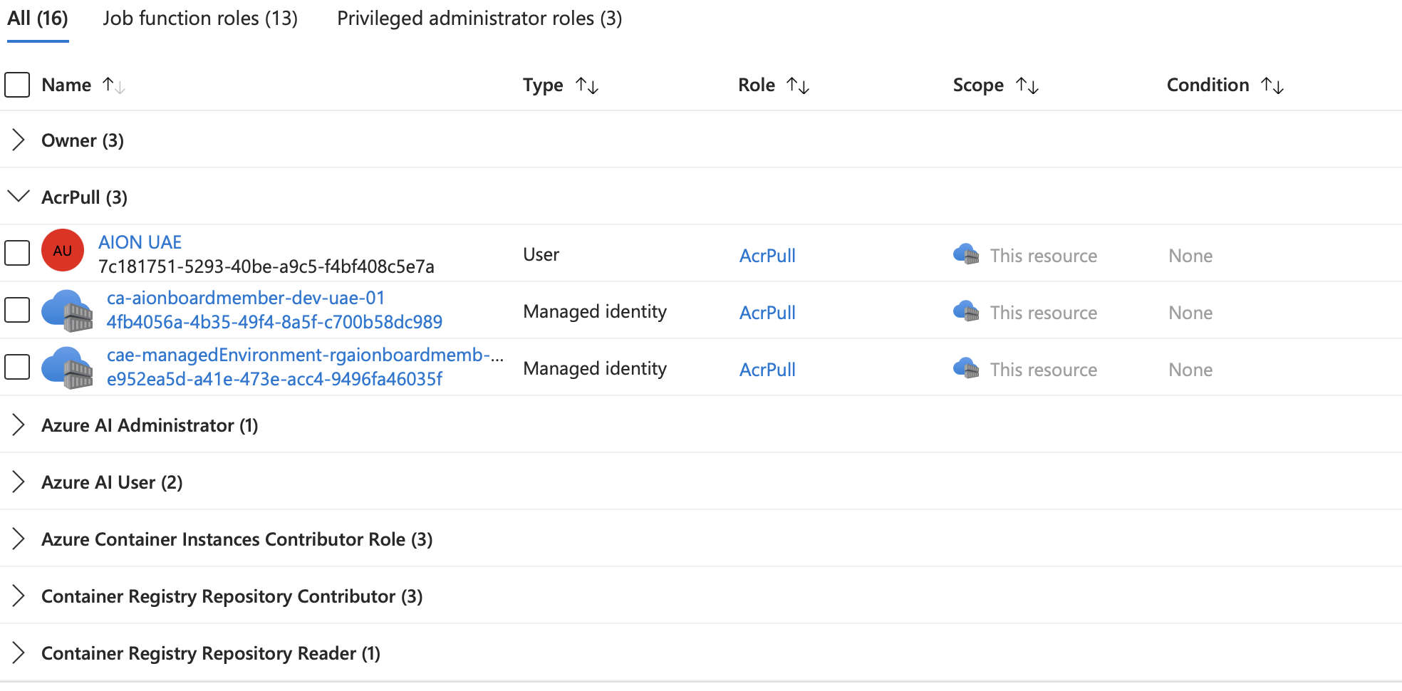Collapse the AcrPull (3) group
This screenshot has width=1402, height=691.
[x=18, y=197]
